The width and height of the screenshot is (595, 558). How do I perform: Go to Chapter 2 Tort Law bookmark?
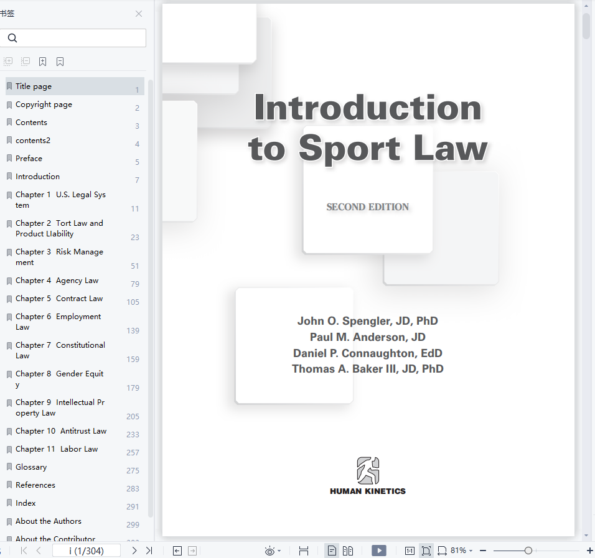tap(75, 228)
